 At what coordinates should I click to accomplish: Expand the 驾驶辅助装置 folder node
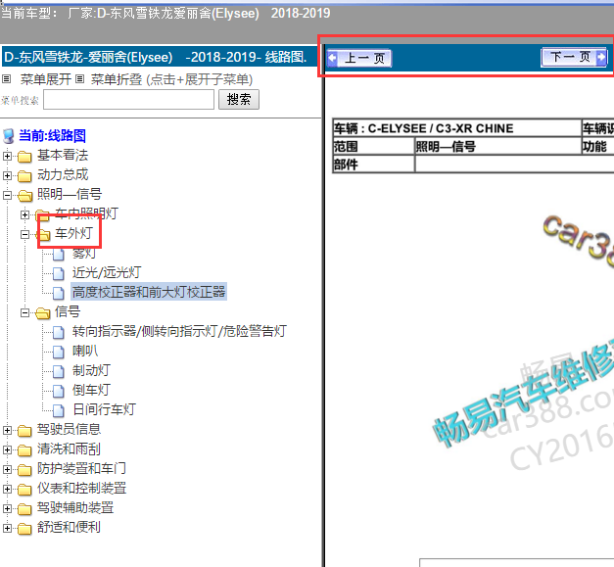[x=7, y=508]
